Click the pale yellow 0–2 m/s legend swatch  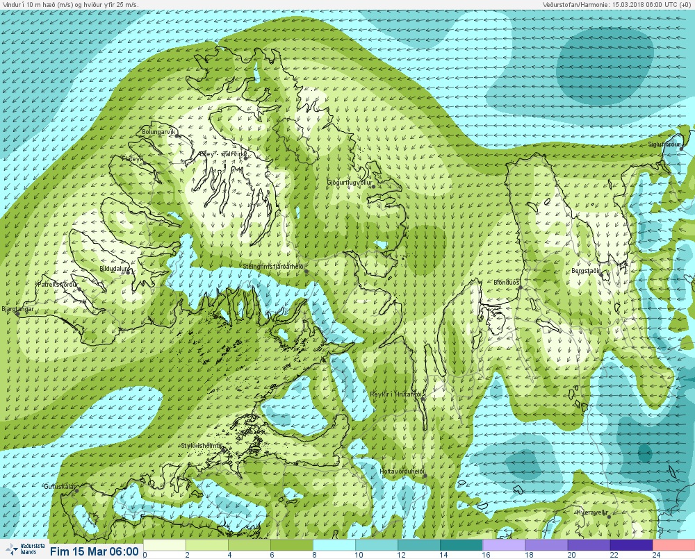(165, 545)
